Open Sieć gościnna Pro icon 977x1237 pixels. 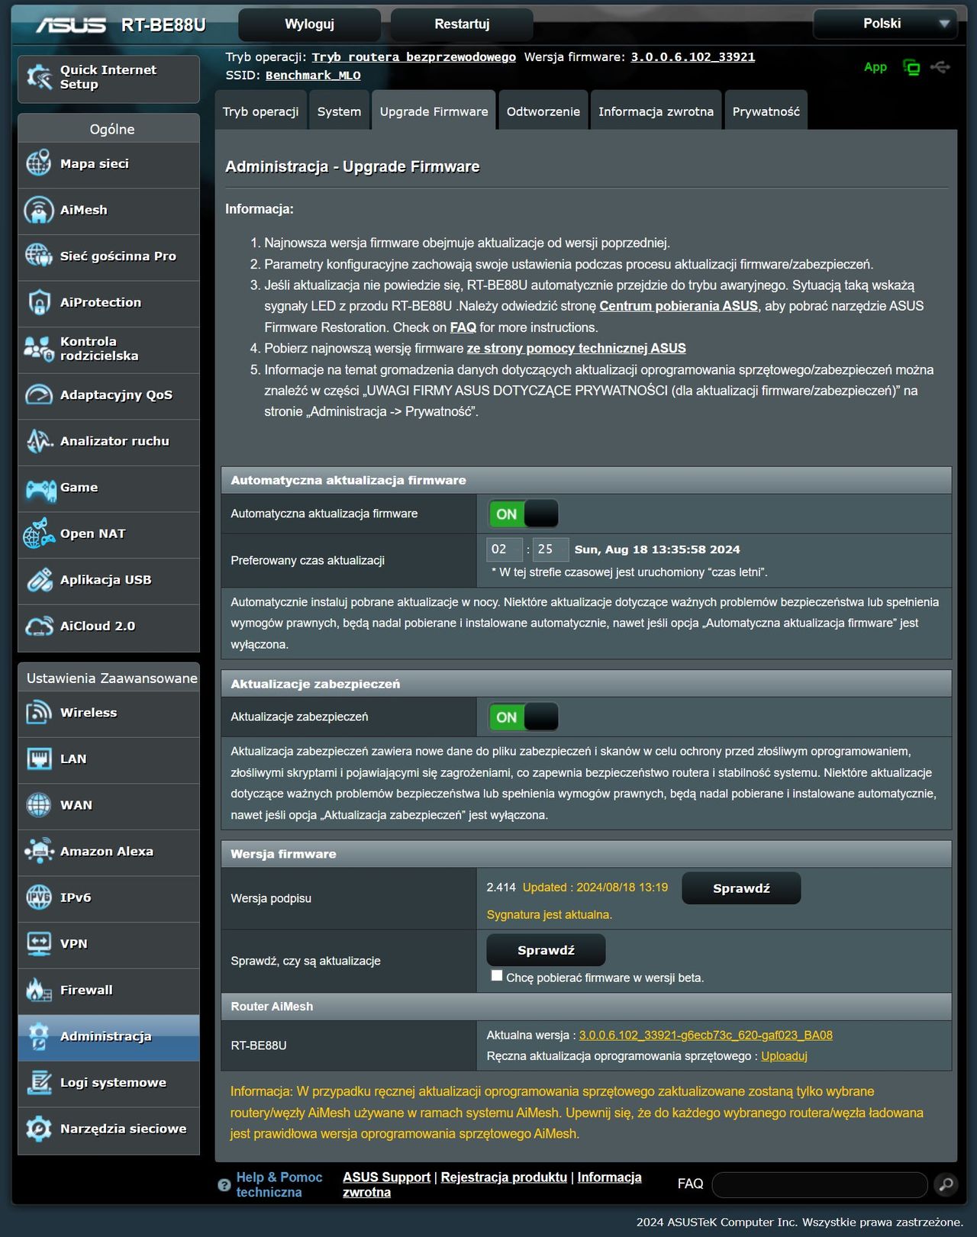tap(39, 256)
